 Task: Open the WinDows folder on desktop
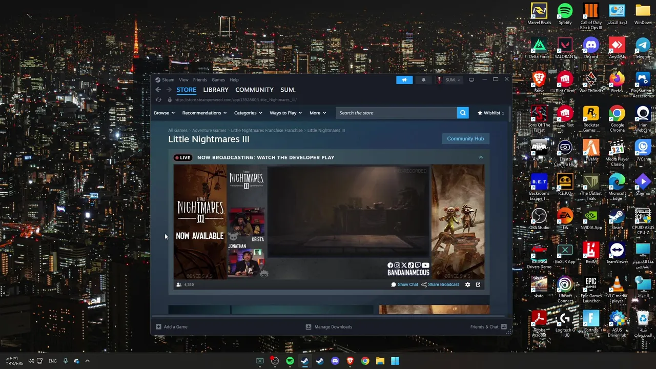643,14
